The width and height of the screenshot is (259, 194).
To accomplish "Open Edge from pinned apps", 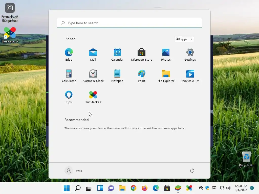I will pos(69,55).
